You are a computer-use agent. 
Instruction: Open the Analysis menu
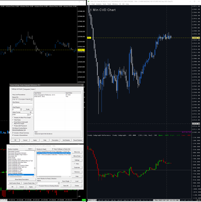coord(99,4)
